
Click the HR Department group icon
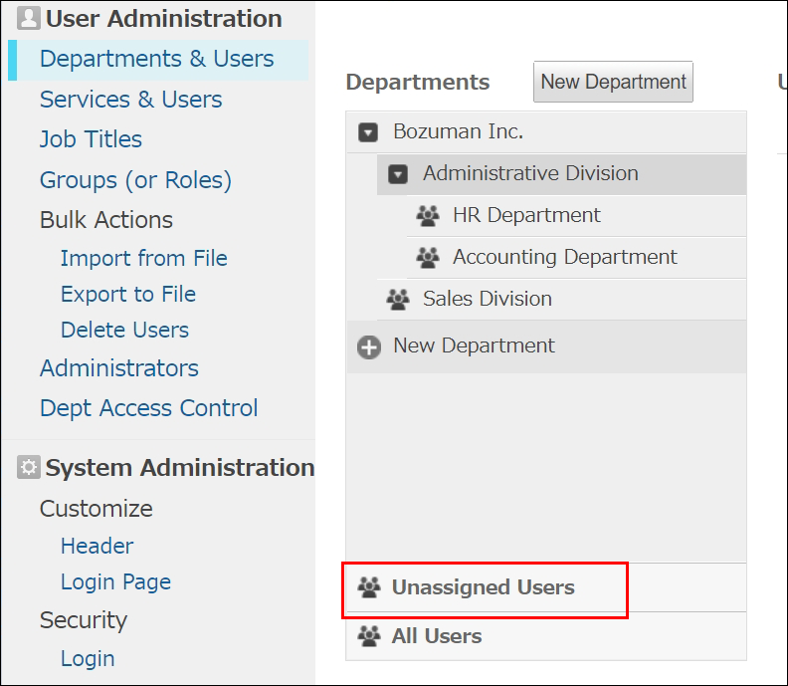(x=428, y=216)
